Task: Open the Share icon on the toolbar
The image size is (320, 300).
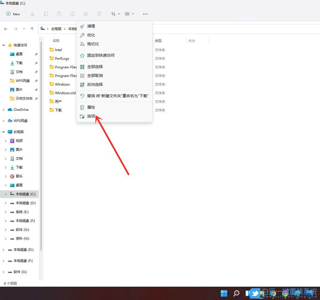Action: coord(86,14)
